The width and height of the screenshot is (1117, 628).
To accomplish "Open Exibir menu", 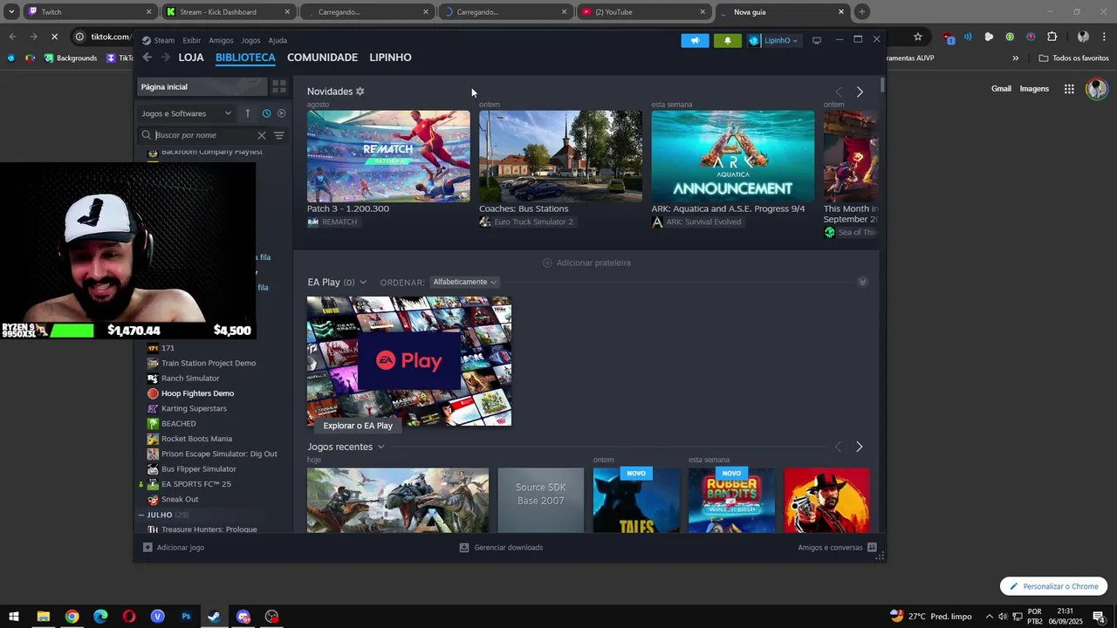I will pos(191,40).
